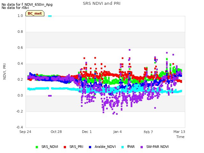The height and width of the screenshot is (153, 204).
Task: Click the 0.8 y-axis tick label
Action: 20,32
